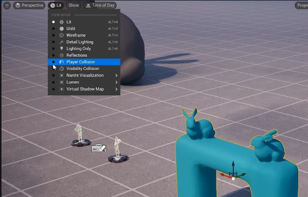The height and width of the screenshot is (197, 308).
Task: Click the Lit view mode button
Action: [56, 5]
